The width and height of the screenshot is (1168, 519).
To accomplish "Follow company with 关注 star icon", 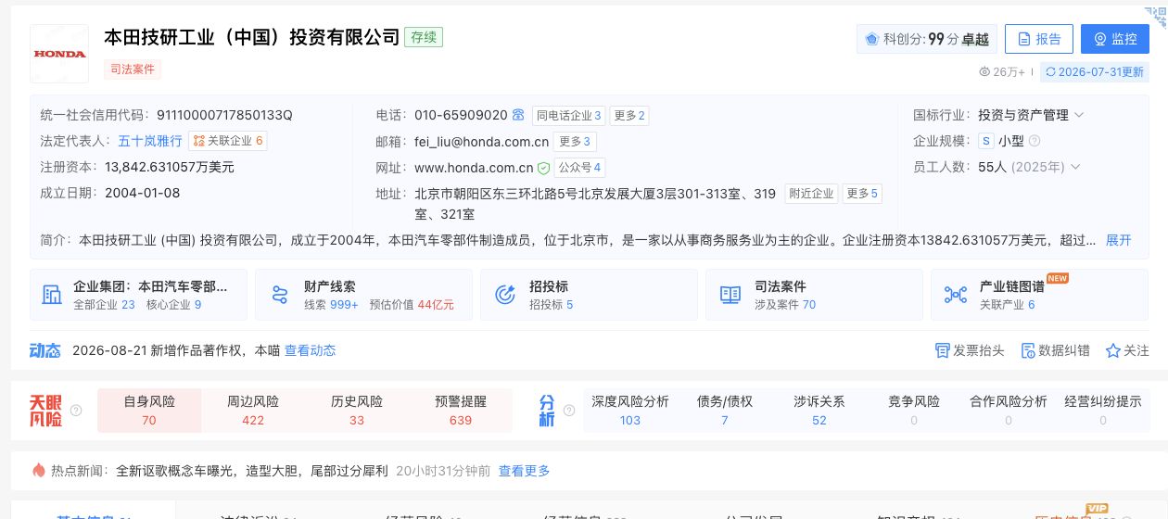I will [x=1113, y=350].
